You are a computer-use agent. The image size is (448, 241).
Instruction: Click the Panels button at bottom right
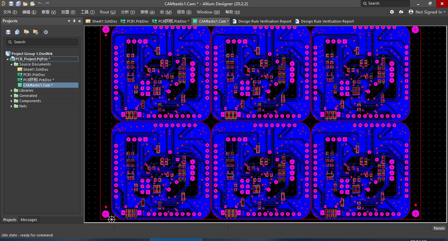click(439, 228)
